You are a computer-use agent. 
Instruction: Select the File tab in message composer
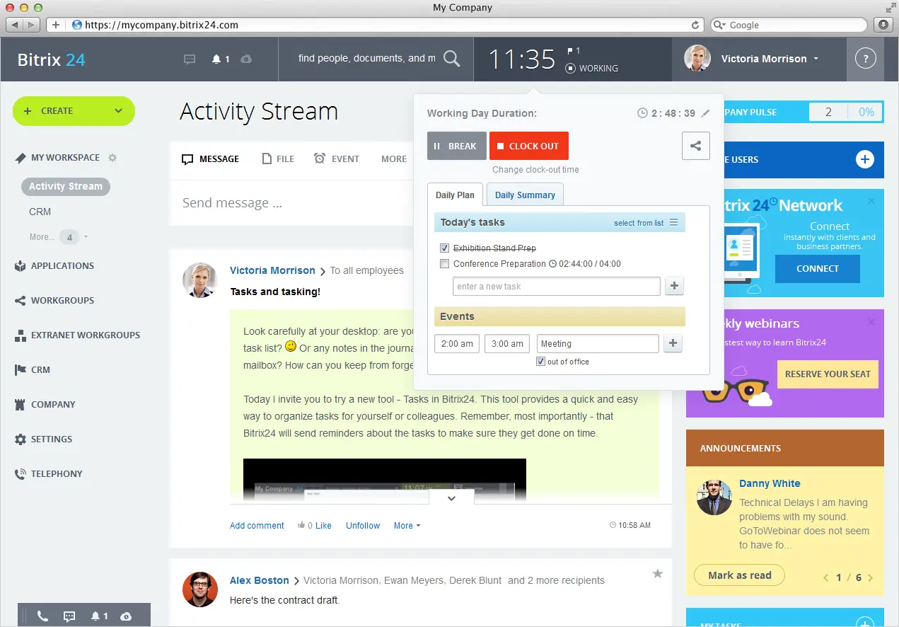pyautogui.click(x=278, y=159)
